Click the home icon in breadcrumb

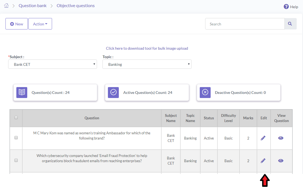click(6, 5)
